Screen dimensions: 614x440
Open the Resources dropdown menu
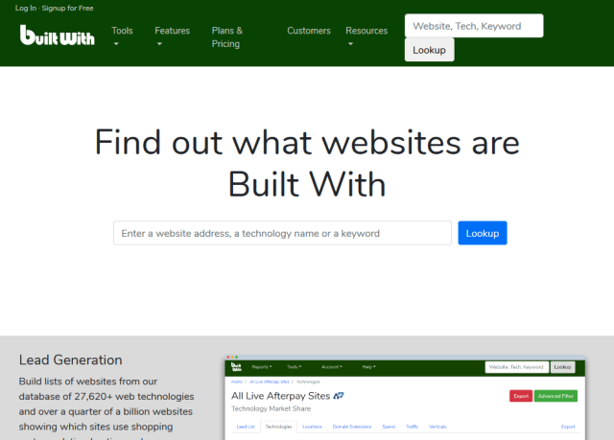[366, 36]
